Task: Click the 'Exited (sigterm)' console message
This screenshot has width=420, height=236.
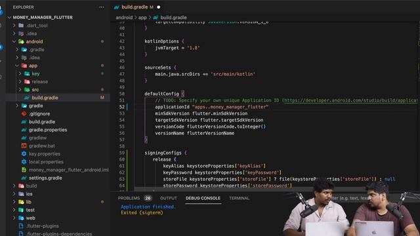Action: pos(142,212)
